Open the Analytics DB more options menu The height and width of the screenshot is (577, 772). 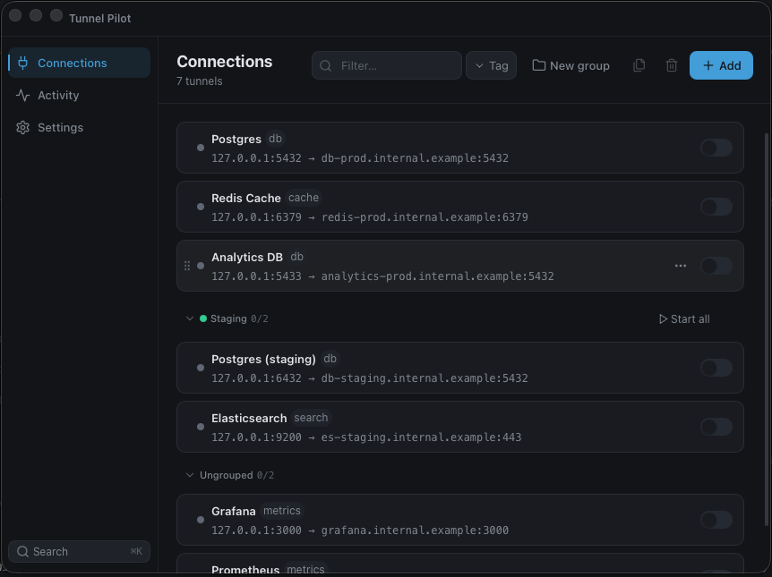pos(681,266)
